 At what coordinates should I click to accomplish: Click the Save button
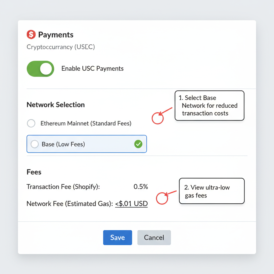(117, 237)
